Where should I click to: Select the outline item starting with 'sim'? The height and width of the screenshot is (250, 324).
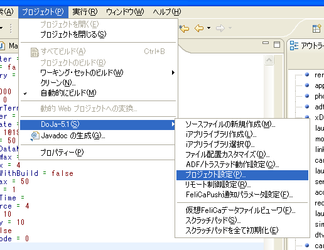click(319, 224)
